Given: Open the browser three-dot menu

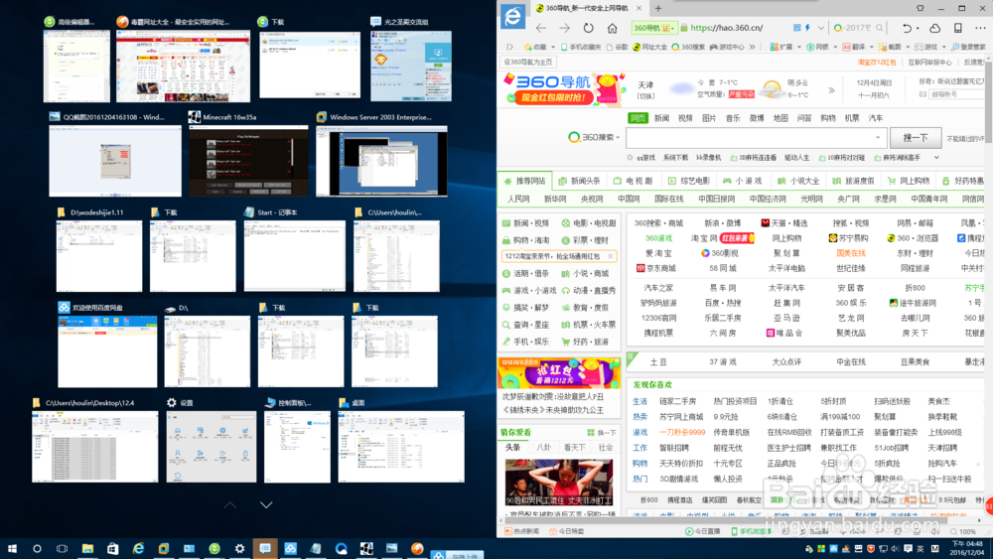Looking at the screenshot, I should coord(980,28).
